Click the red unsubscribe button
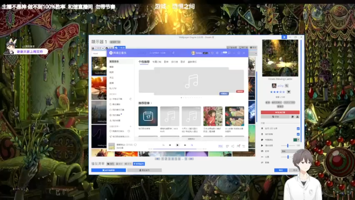 click(x=280, y=112)
